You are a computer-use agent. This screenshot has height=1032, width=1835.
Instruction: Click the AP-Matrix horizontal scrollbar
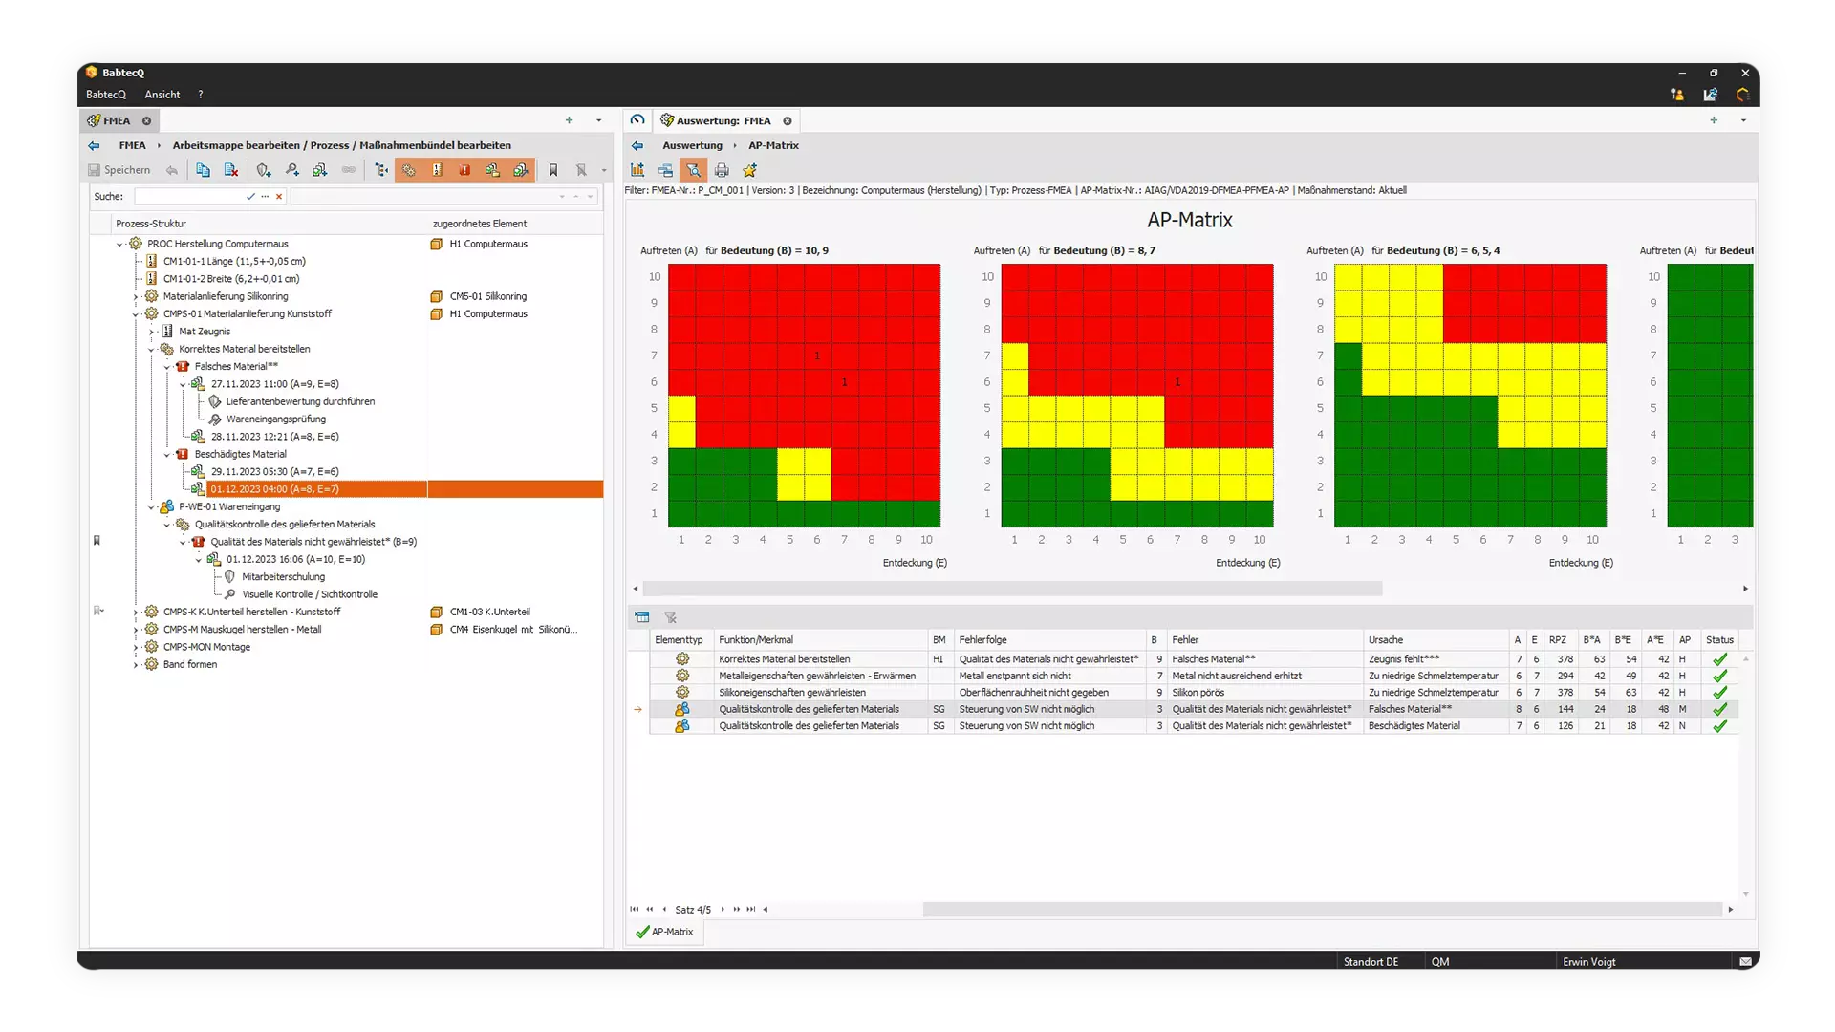point(1012,589)
